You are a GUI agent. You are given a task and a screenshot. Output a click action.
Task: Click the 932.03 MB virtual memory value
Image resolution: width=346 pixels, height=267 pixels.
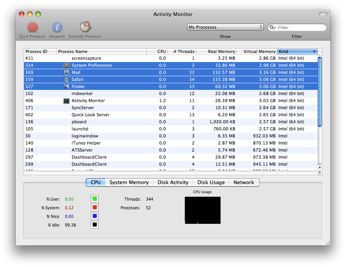click(x=264, y=136)
